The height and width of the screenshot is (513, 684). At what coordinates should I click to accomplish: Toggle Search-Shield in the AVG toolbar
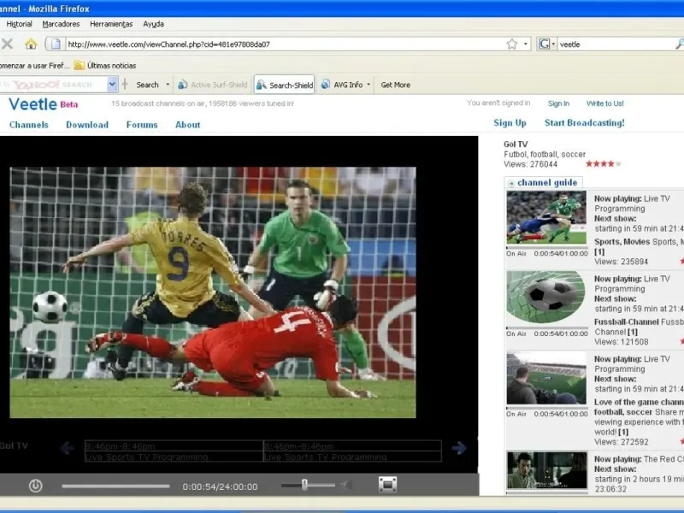point(285,85)
